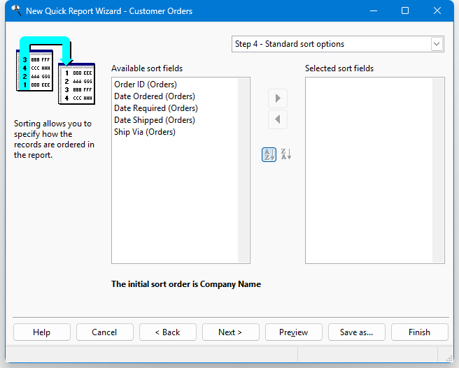The height and width of the screenshot is (368, 459).
Task: Select Date Ordered (Orders) field
Action: pos(155,96)
